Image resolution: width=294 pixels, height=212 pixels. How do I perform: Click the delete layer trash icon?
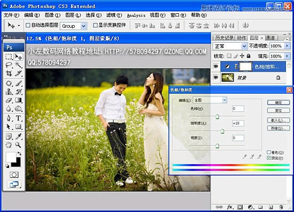pos(281,207)
